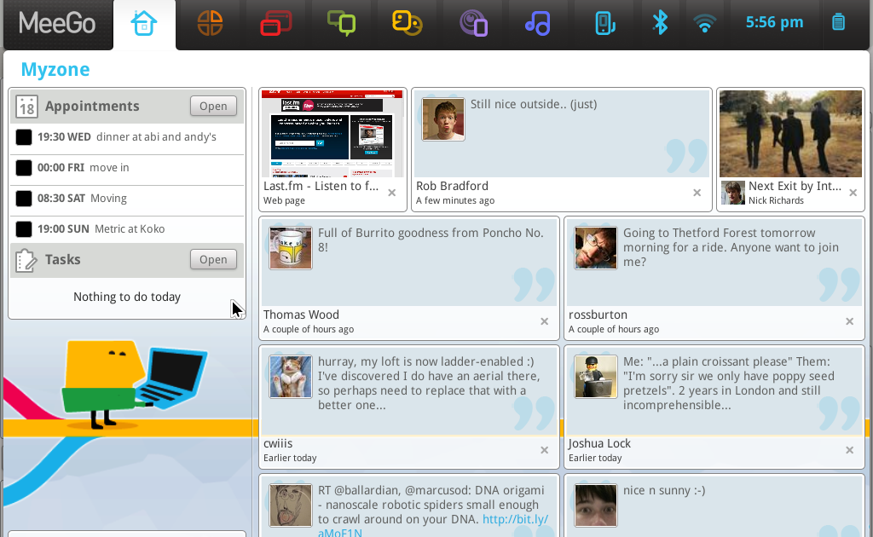Open the Bluetooth settings from the toolbar
The height and width of the screenshot is (537, 873).
coord(659,23)
